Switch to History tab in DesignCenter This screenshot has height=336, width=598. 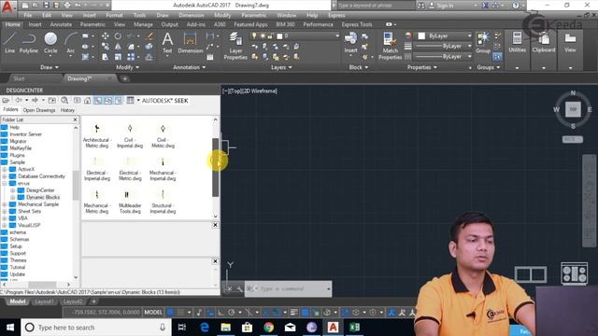[67, 110]
